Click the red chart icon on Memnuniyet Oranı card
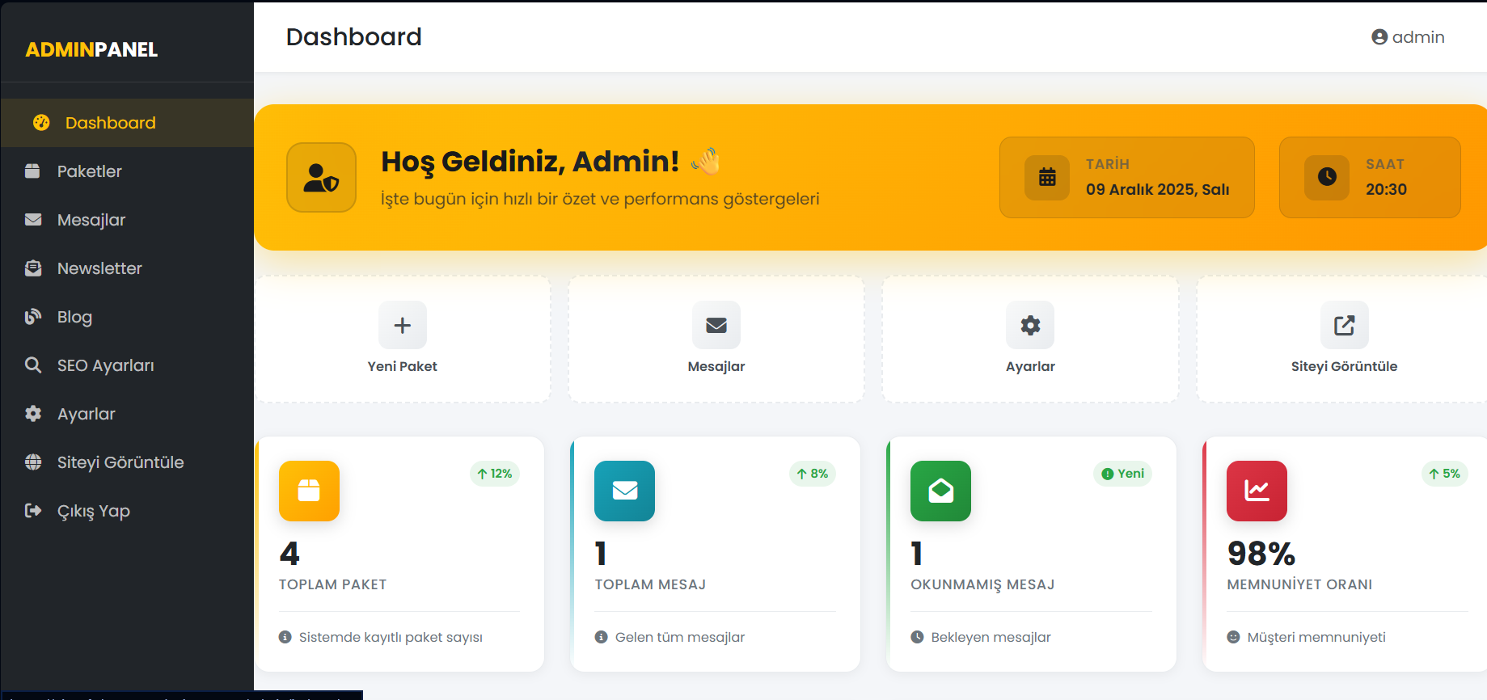Image resolution: width=1487 pixels, height=700 pixels. (1257, 491)
